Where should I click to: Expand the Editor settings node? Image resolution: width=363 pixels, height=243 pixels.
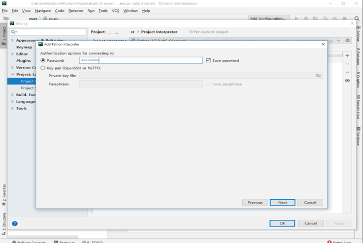point(12,54)
